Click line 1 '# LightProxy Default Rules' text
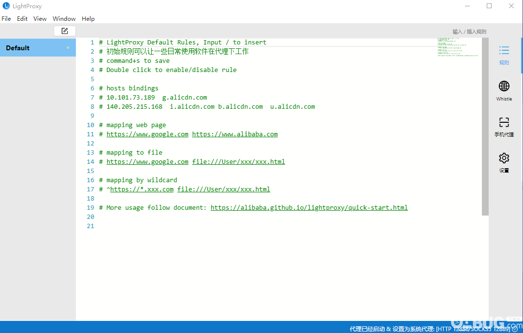This screenshot has height=333, width=523. click(183, 43)
